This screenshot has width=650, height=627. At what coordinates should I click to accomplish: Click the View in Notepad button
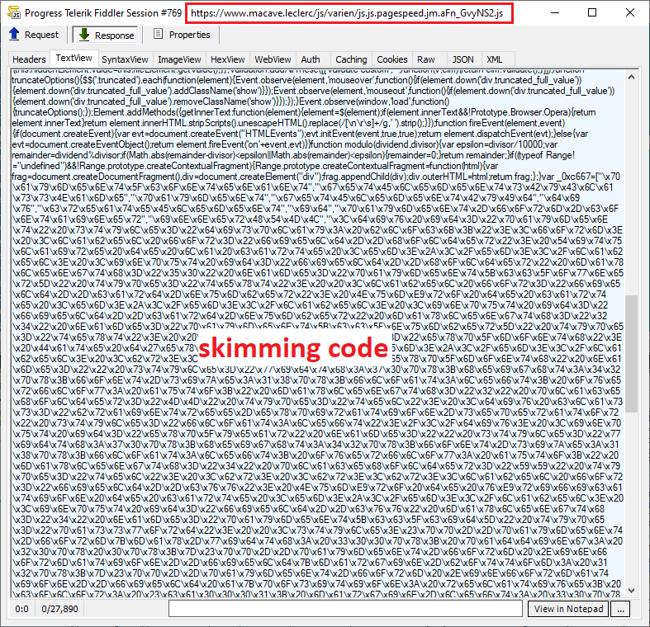point(568,609)
